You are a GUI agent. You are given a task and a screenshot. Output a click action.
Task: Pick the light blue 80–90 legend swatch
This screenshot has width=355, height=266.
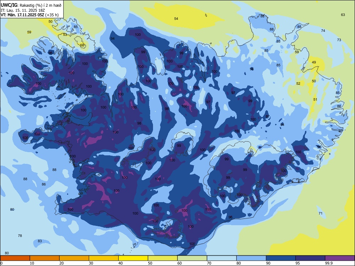pyautogui.click(x=251, y=258)
